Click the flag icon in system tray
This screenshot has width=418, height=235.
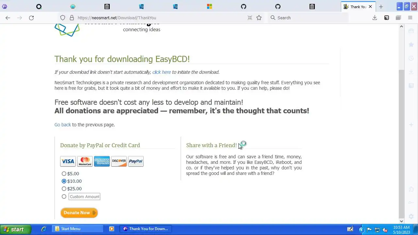[369, 229]
